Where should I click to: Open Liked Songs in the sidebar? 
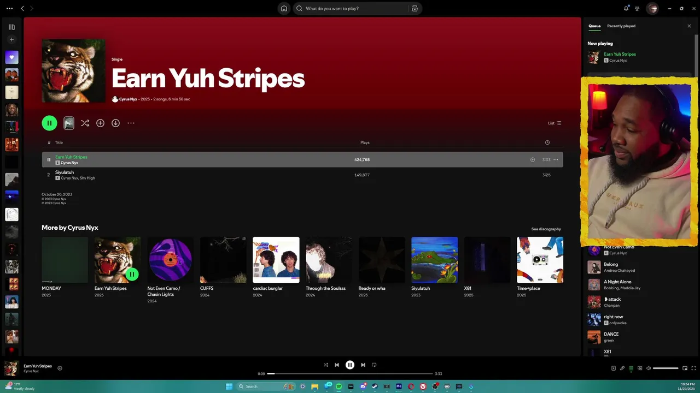[x=11, y=57]
